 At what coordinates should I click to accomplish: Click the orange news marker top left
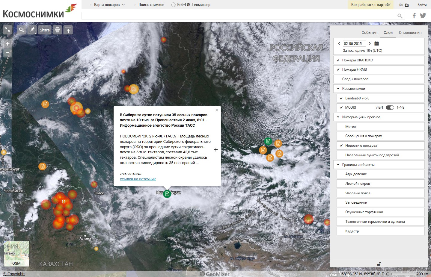coord(45,104)
